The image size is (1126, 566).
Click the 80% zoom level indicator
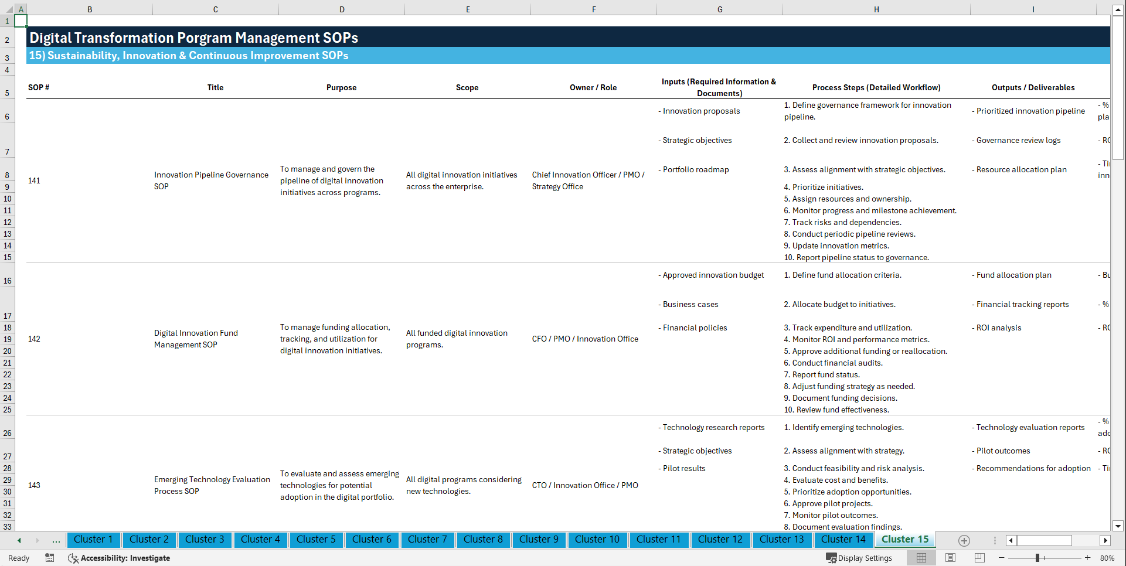pyautogui.click(x=1107, y=558)
